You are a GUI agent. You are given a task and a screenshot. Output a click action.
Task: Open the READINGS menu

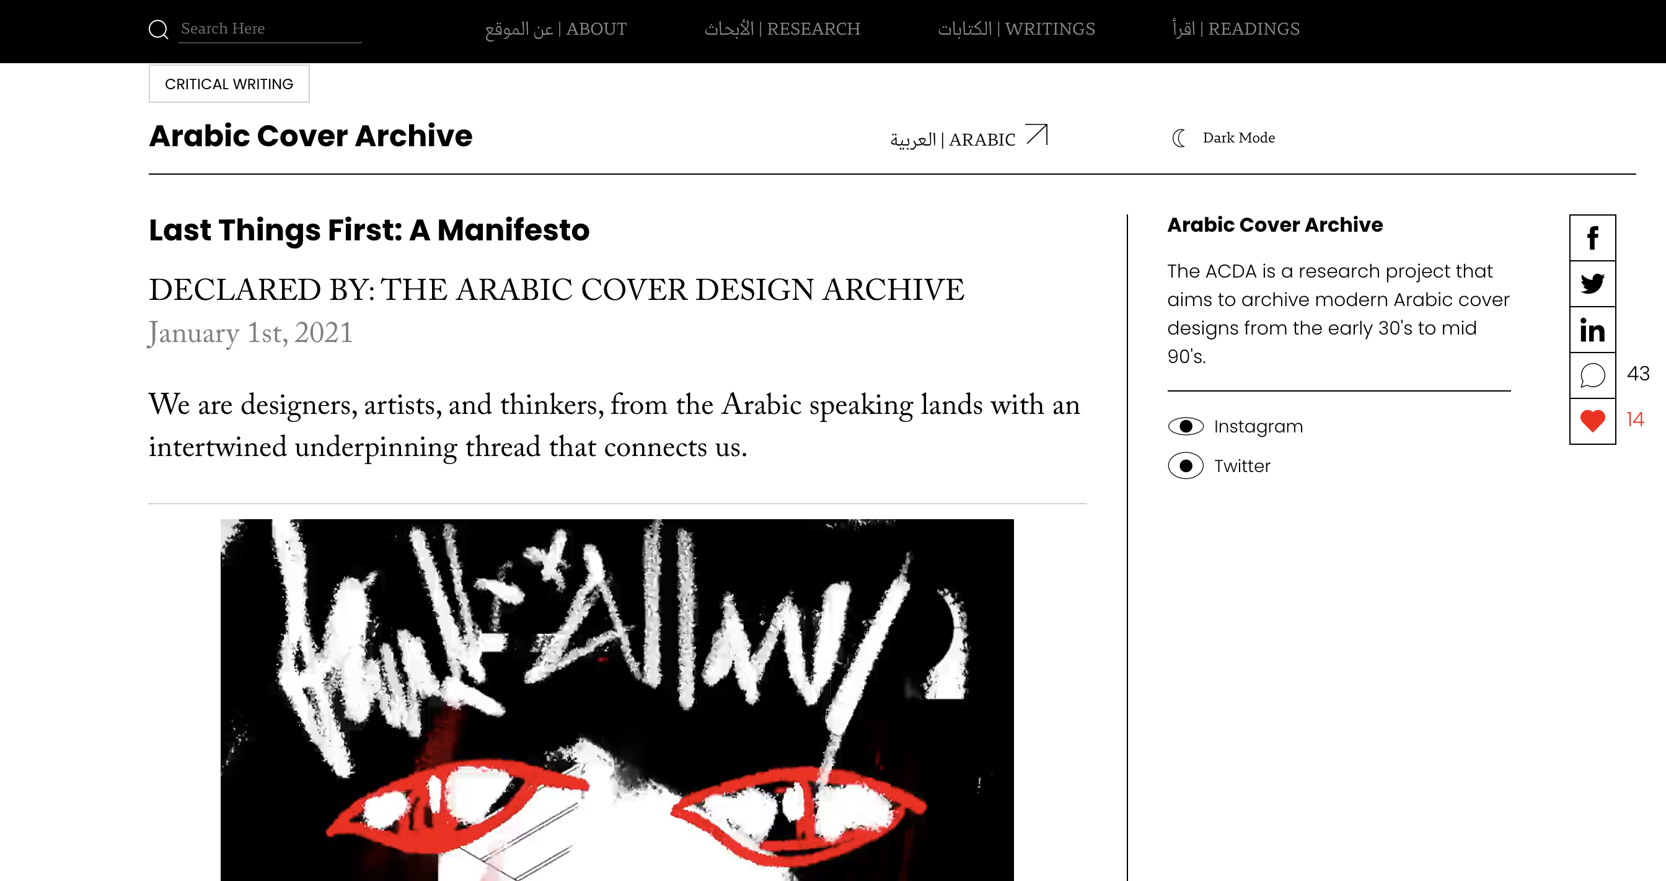1235,29
